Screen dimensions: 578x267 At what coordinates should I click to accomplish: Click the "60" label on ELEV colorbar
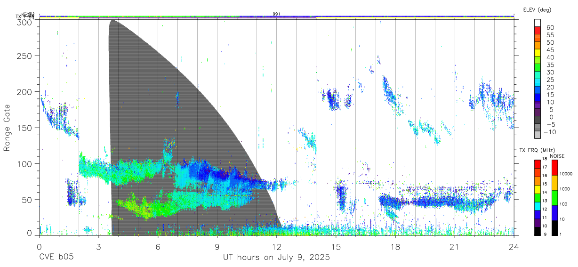pyautogui.click(x=550, y=28)
